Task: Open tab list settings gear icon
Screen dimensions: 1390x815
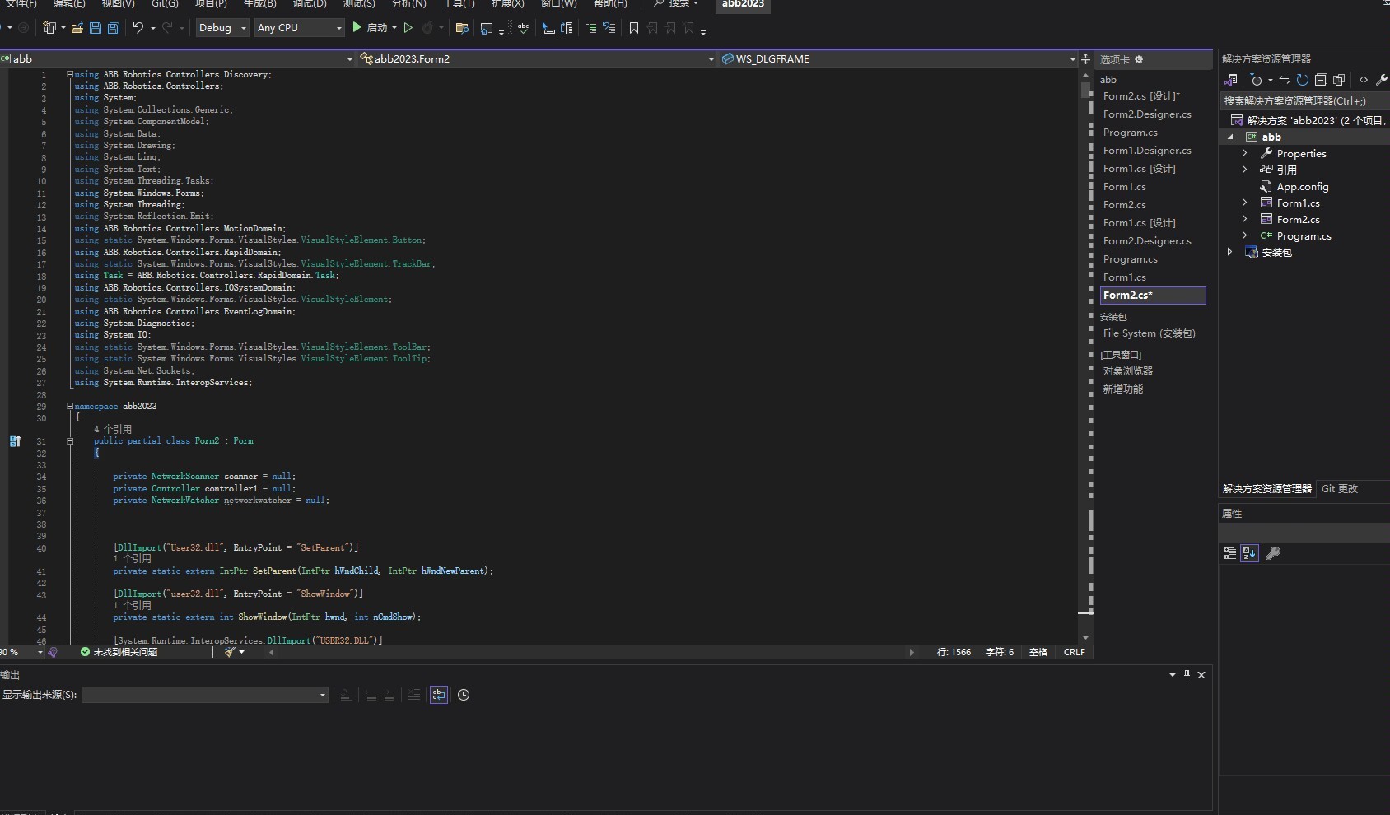Action: [x=1139, y=59]
